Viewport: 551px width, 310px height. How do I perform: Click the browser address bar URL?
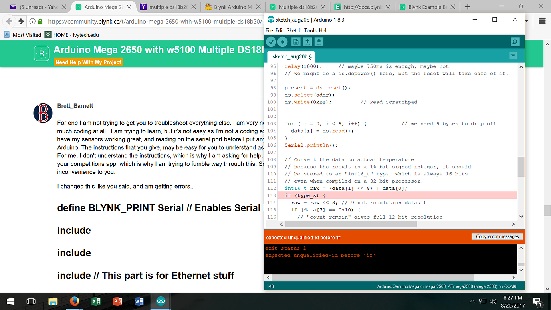[x=156, y=22]
